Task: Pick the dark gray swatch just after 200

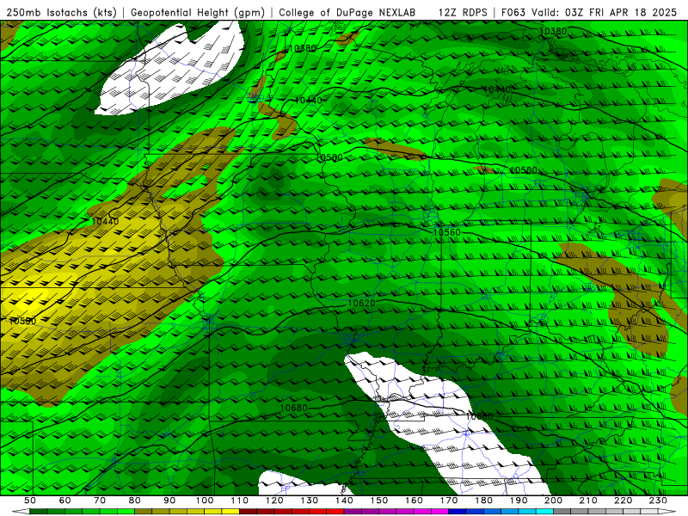Action: click(562, 512)
